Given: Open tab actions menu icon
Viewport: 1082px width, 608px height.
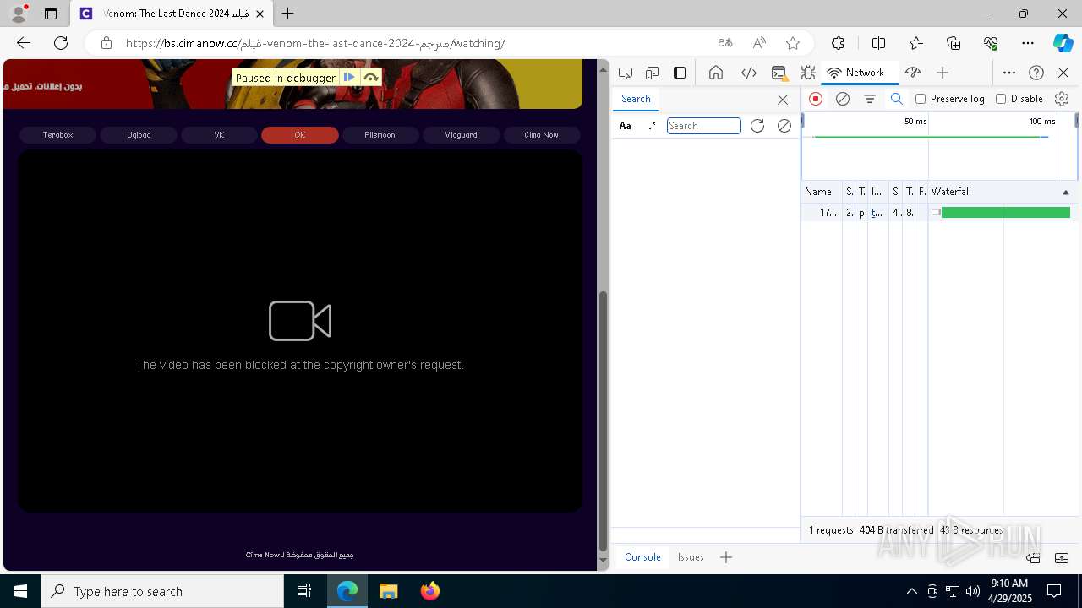Looking at the screenshot, I should point(51,14).
